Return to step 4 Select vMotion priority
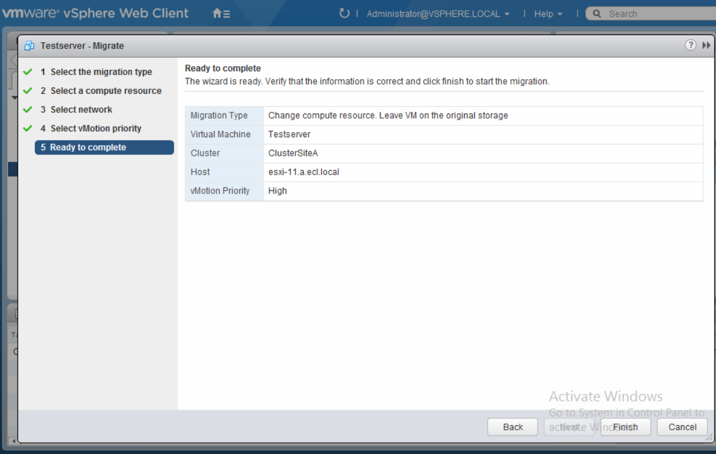Image resolution: width=716 pixels, height=454 pixels. click(95, 129)
